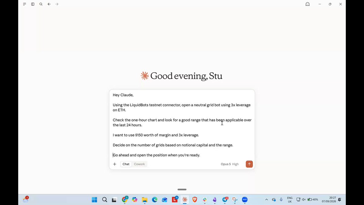
Task: Click the grey handle pill above taskbar
Action: 182,190
